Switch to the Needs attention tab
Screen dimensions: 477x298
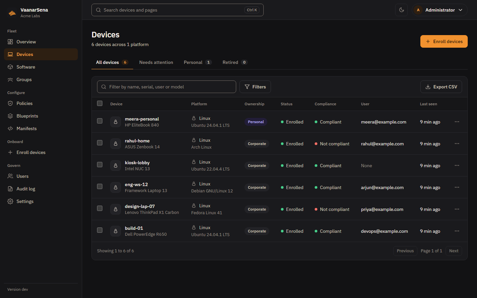tap(156, 62)
